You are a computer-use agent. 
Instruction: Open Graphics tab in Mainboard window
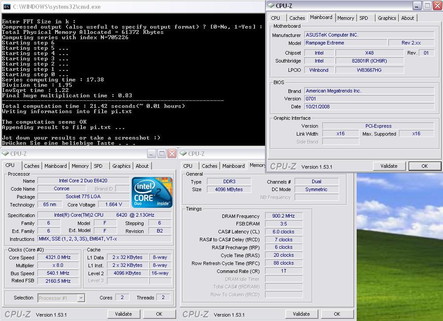(387, 18)
